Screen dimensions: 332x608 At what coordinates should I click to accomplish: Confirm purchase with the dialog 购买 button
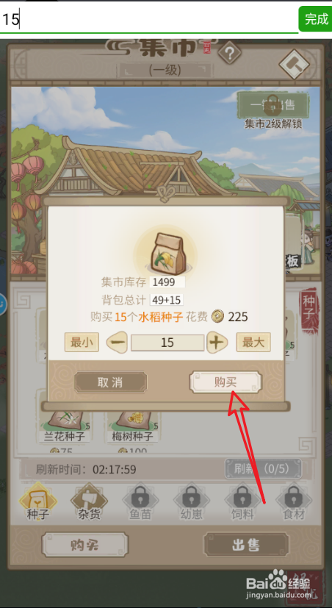coord(225,383)
